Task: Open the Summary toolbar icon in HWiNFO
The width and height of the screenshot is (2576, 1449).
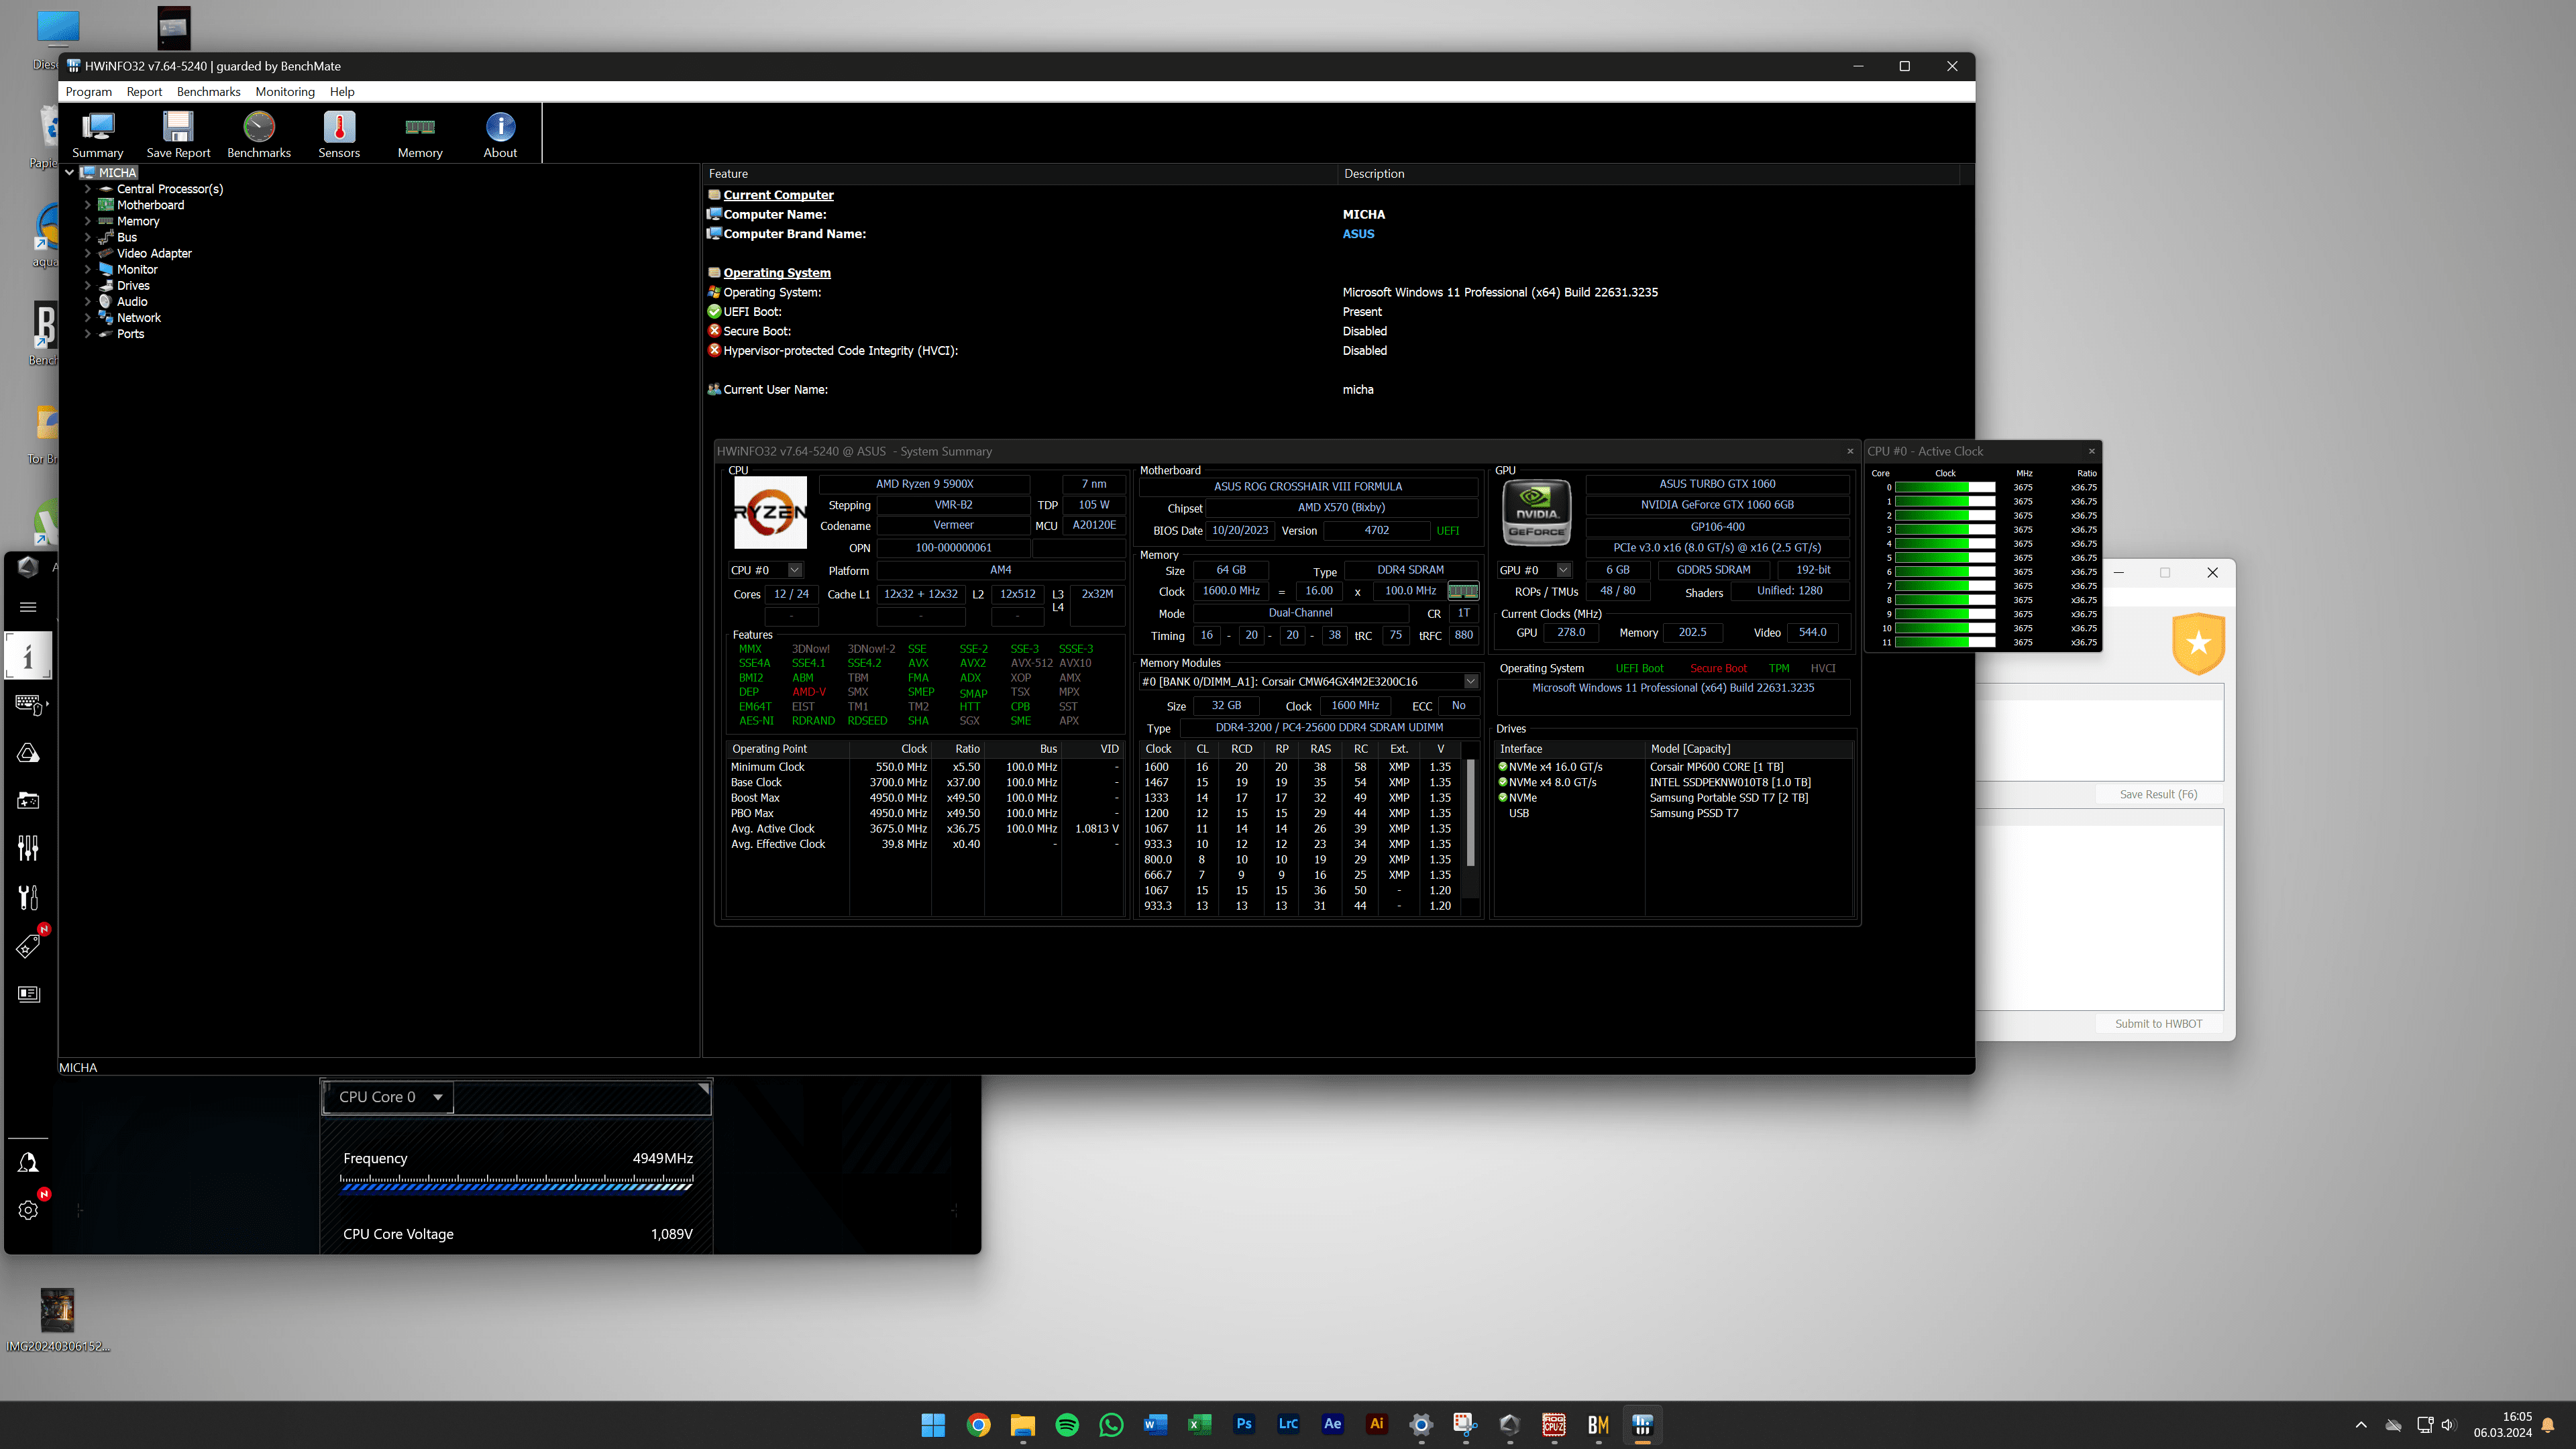Action: coord(97,134)
